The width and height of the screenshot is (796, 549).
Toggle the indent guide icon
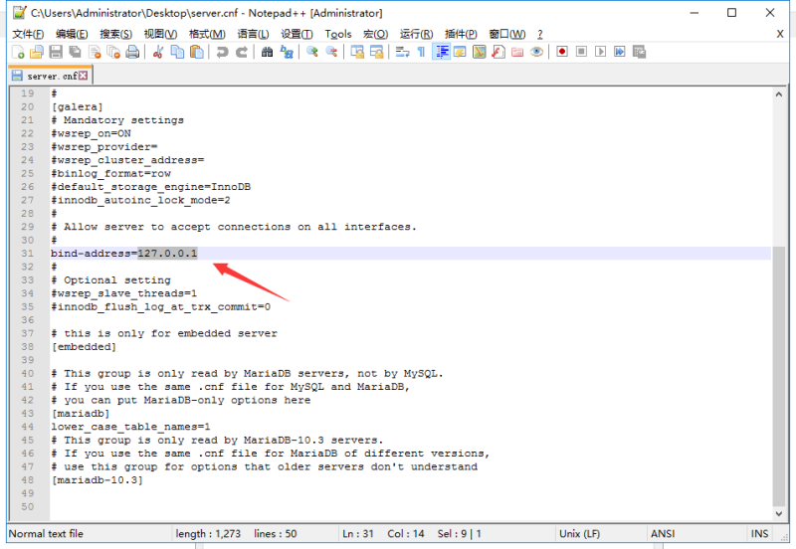click(x=441, y=52)
